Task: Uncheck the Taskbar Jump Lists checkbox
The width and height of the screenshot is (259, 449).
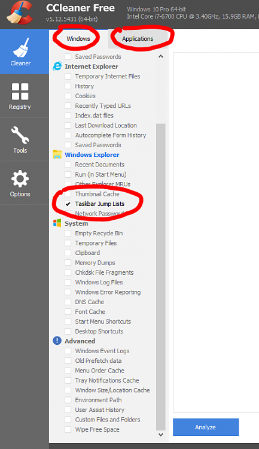Action: click(68, 204)
